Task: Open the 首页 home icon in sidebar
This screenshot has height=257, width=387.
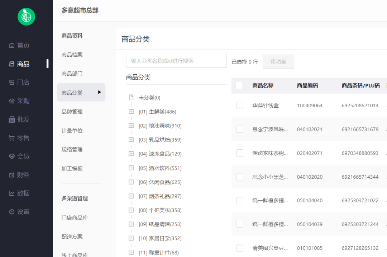Action: coord(12,46)
